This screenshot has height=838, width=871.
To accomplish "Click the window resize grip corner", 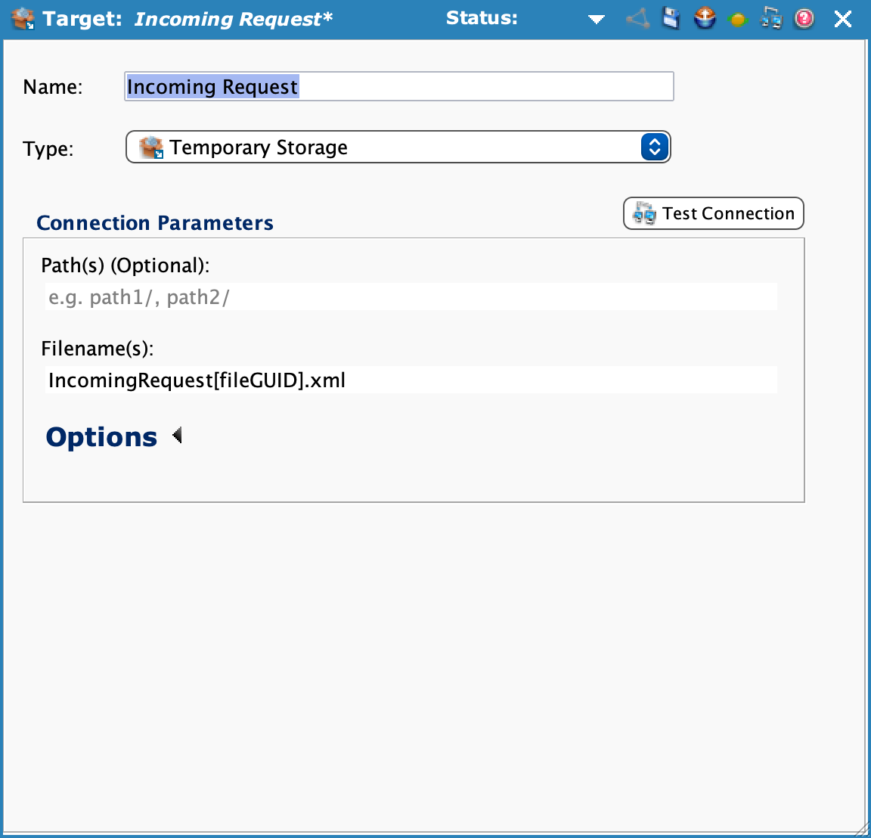I will click(x=860, y=828).
